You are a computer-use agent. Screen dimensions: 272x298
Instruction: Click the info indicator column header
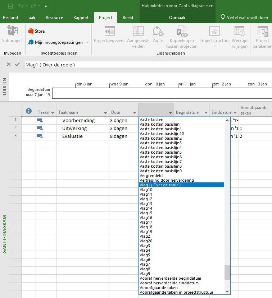[x=29, y=111]
